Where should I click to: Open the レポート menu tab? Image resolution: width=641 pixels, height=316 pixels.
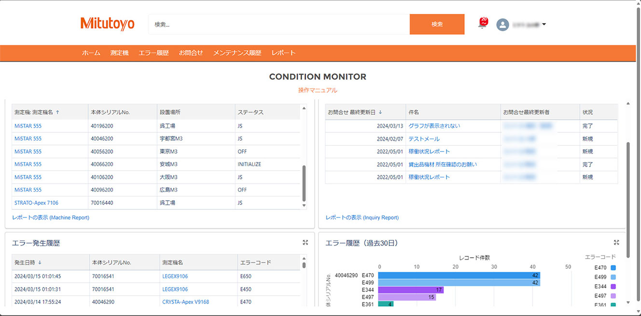[283, 53]
